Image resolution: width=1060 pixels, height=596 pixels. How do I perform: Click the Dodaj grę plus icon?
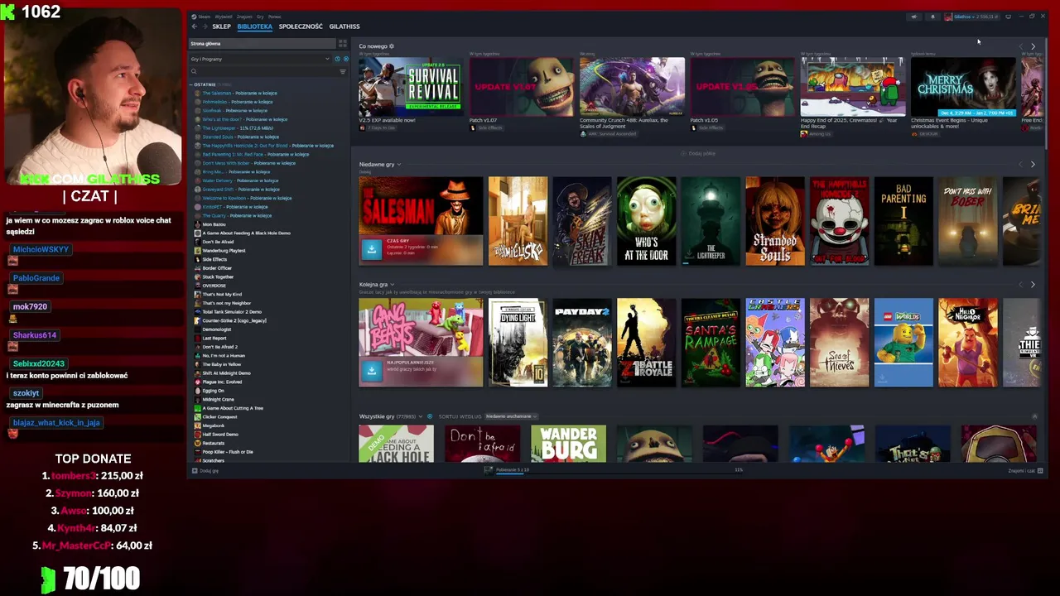click(195, 471)
